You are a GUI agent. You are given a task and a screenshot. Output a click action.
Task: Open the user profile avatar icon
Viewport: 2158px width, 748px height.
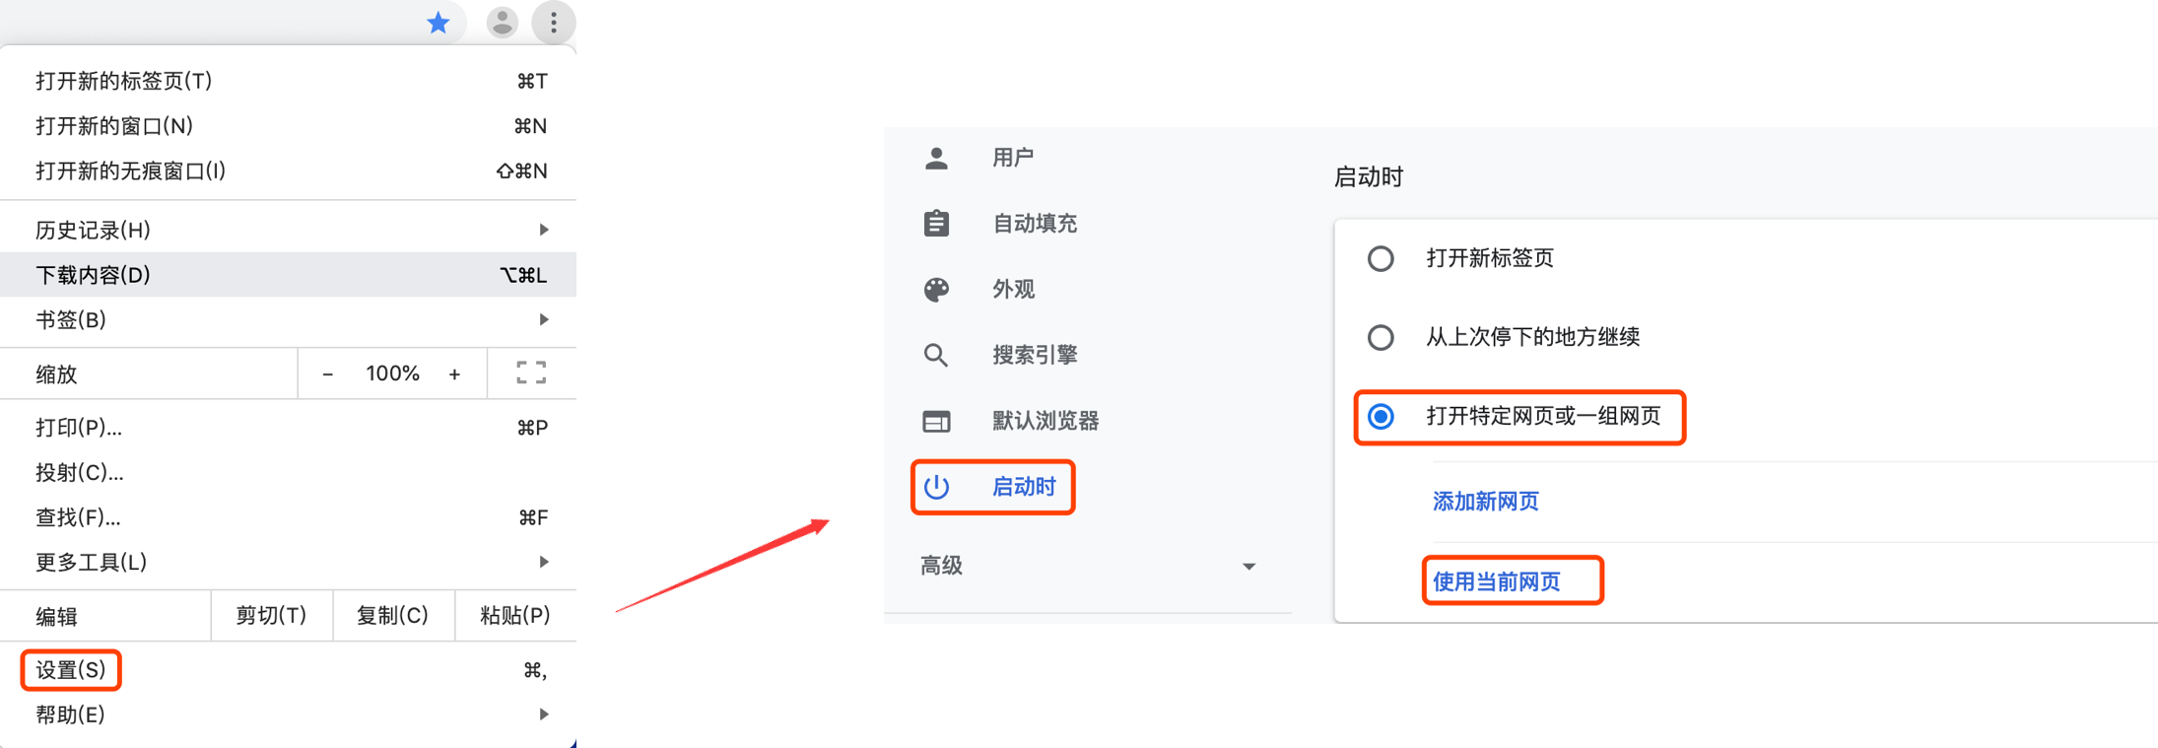click(503, 22)
